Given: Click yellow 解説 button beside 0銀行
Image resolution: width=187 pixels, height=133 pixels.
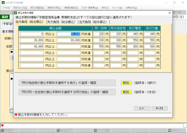Looking at the screenshot, I should [126, 83].
